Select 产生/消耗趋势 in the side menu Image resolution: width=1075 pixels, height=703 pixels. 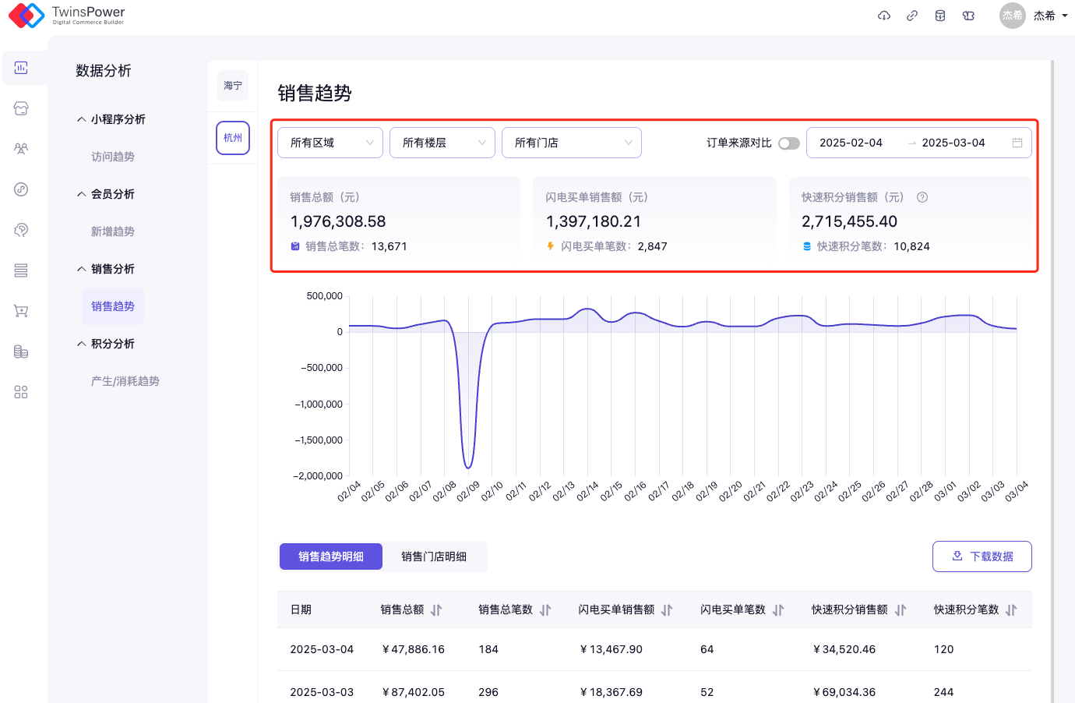(x=125, y=381)
